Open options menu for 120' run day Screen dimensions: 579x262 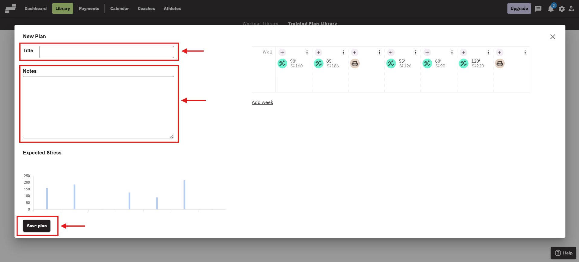488,53
